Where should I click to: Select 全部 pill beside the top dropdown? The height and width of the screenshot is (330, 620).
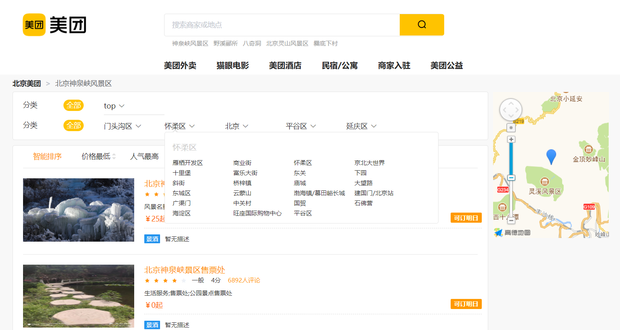click(73, 105)
